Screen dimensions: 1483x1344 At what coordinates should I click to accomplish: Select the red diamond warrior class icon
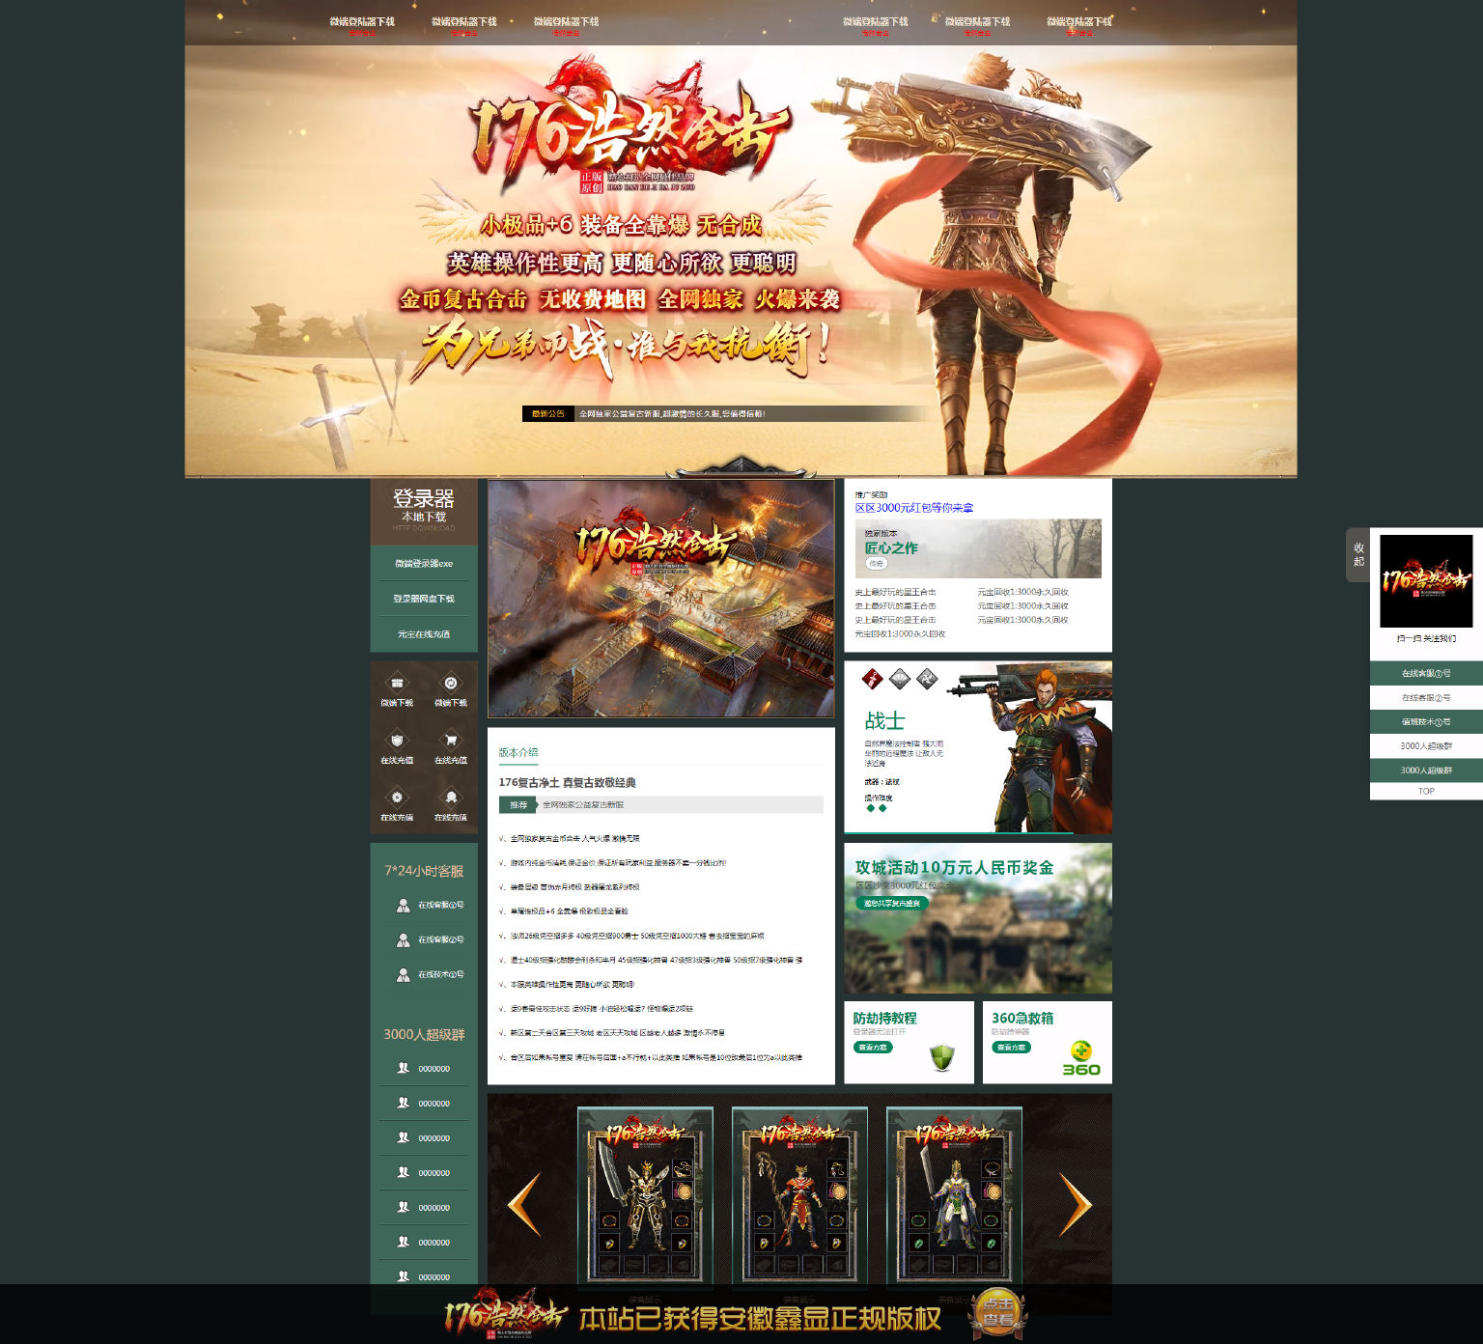(x=872, y=680)
